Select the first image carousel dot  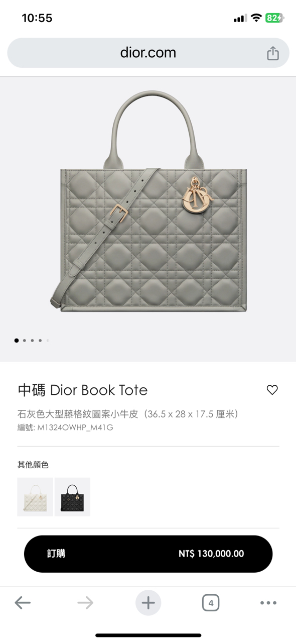click(17, 341)
